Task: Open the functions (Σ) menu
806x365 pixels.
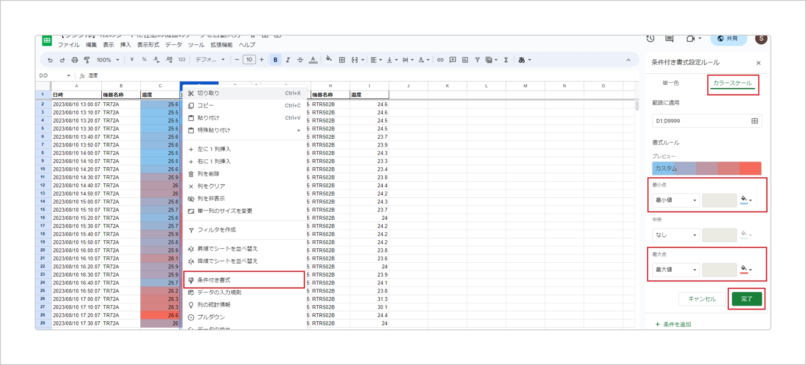Action: point(506,60)
